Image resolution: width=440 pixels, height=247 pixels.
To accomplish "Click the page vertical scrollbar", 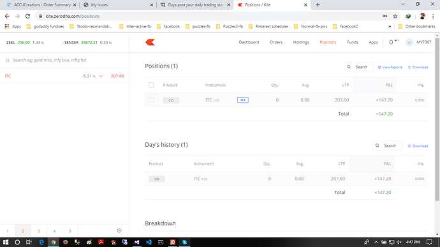I will 437,119.
